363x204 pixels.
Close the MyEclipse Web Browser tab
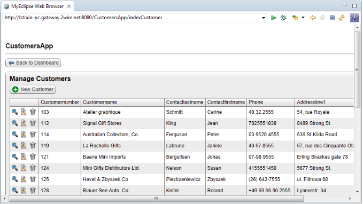pyautogui.click(x=69, y=6)
